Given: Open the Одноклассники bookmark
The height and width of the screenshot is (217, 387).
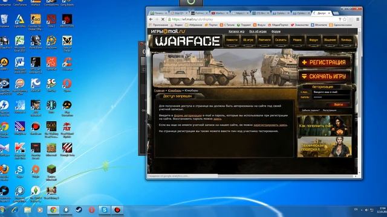Looking at the screenshot, I should point(340,25).
